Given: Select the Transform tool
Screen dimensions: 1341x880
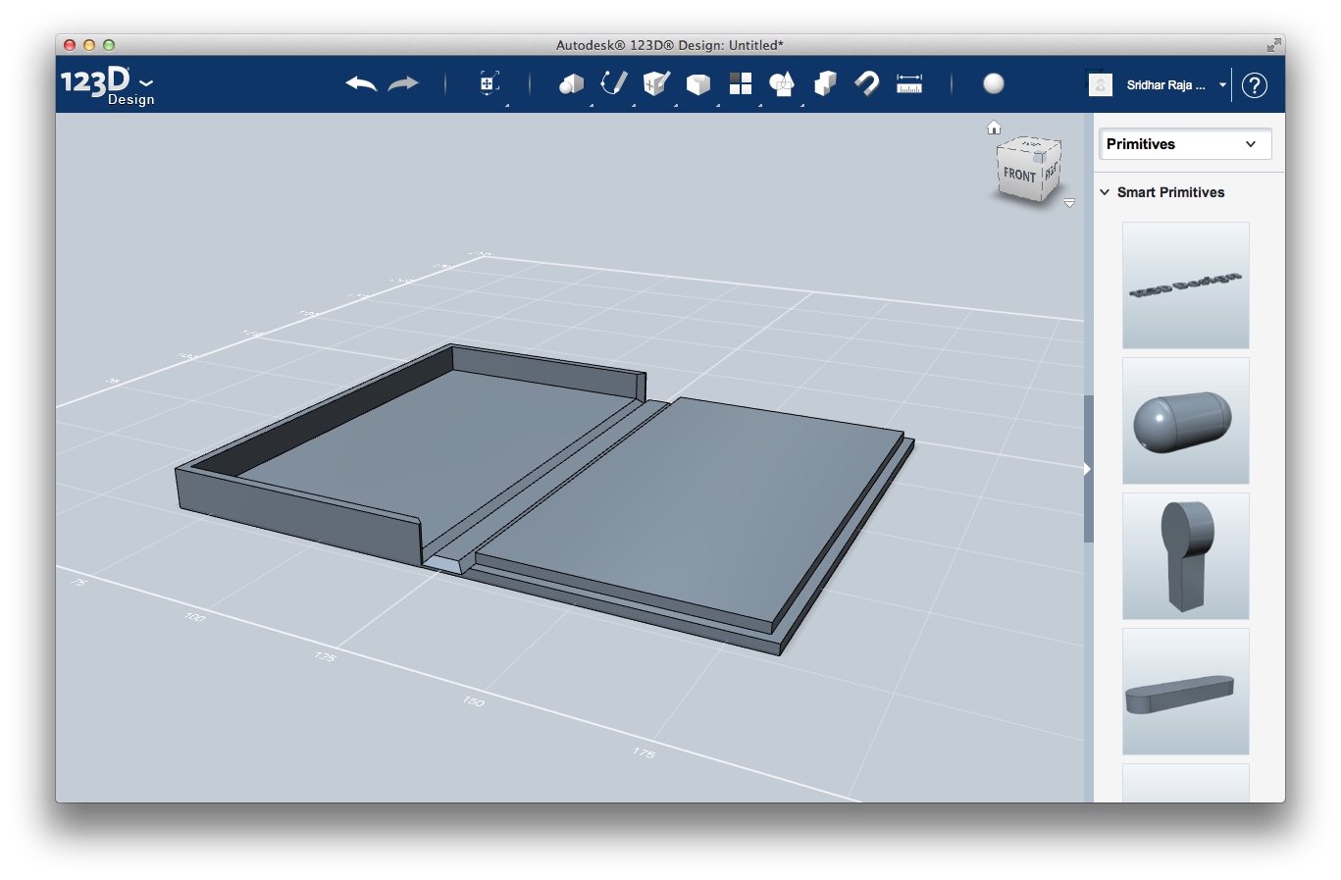Looking at the screenshot, I should point(488,84).
